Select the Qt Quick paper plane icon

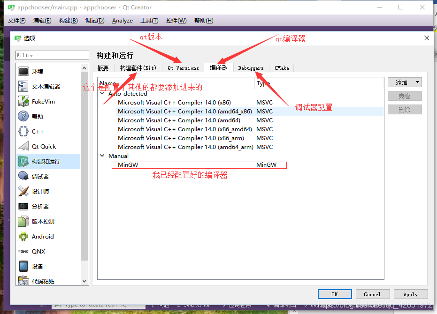23,146
